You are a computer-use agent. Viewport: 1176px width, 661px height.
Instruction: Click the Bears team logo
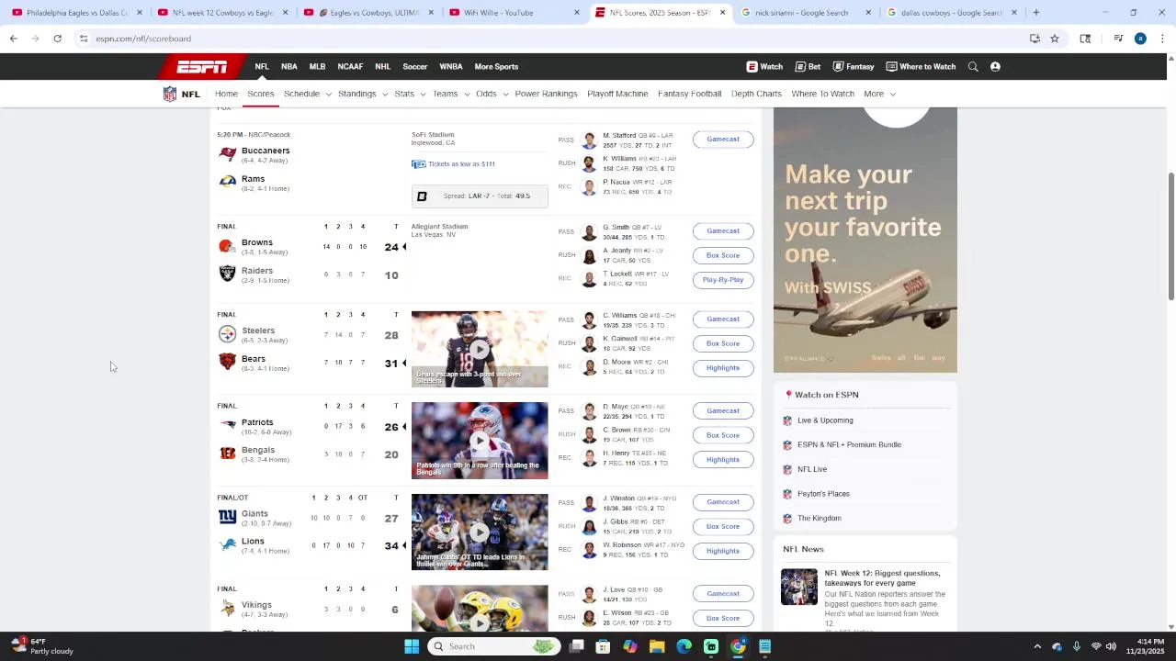(x=227, y=362)
